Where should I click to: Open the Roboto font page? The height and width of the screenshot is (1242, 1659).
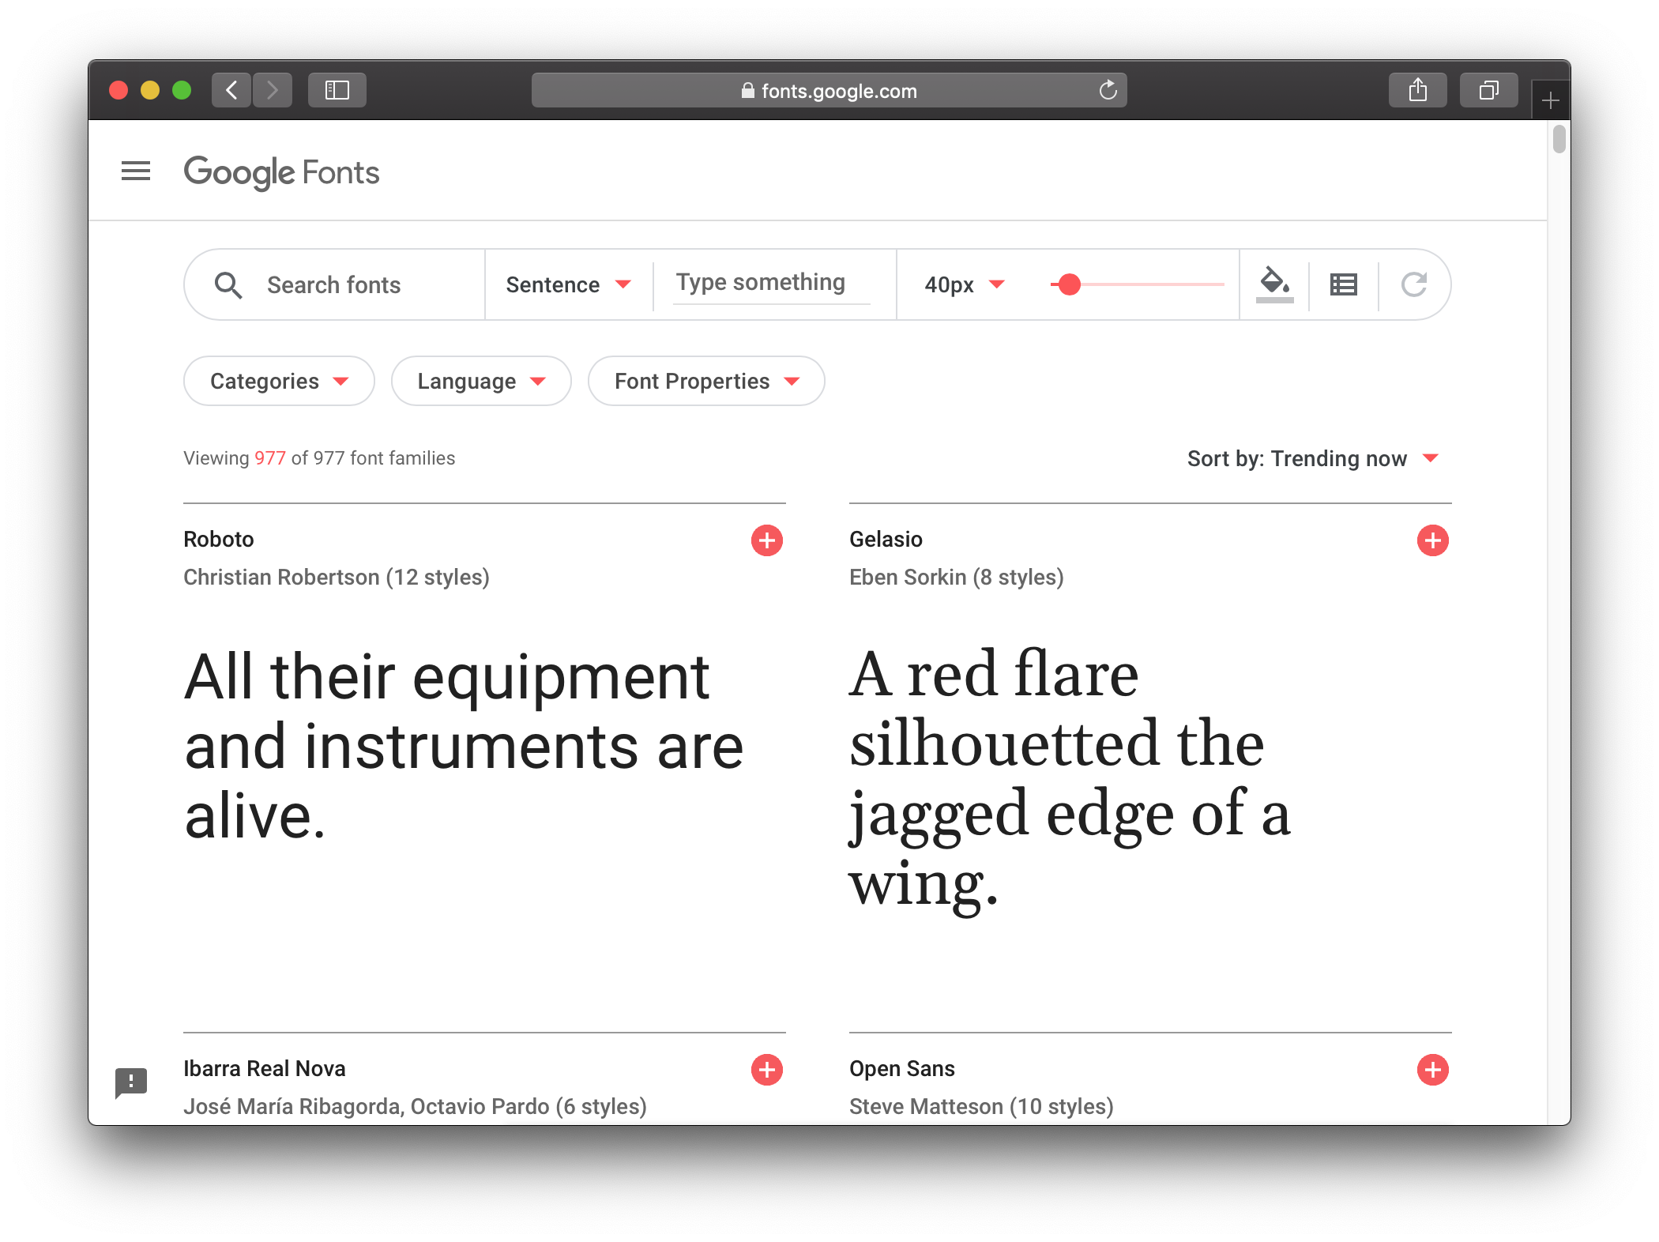point(219,540)
